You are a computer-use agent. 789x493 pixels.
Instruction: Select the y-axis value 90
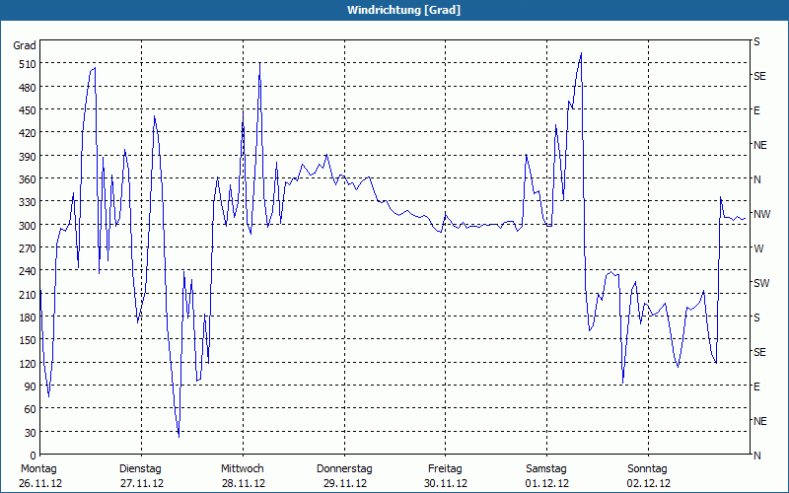click(31, 387)
